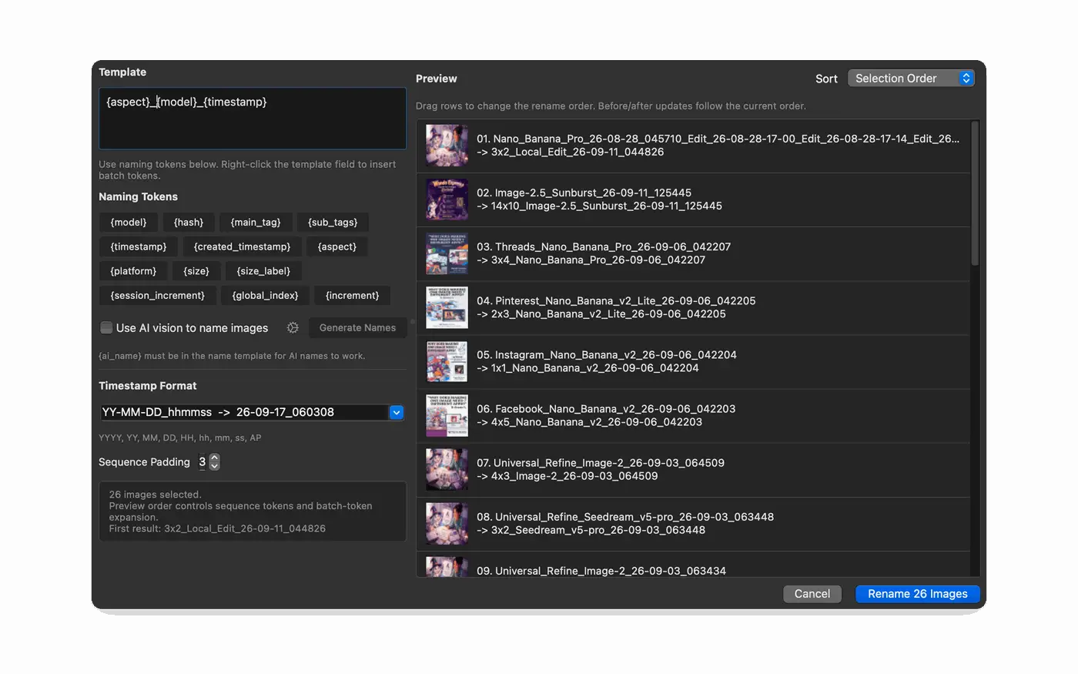Insert the {size} token

coord(196,271)
